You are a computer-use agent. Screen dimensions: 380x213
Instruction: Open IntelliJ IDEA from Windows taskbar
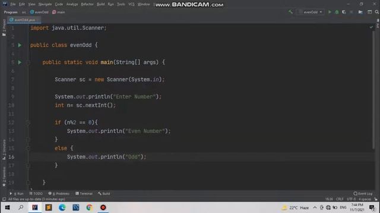tap(35, 208)
